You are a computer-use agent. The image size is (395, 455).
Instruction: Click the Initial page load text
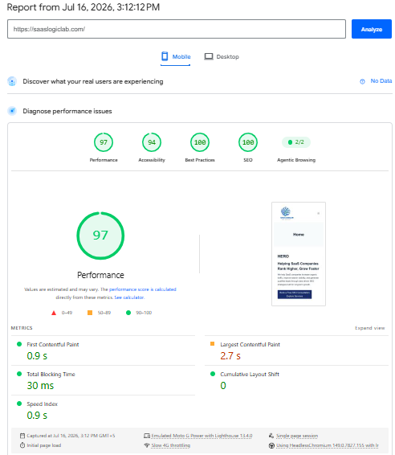click(x=44, y=445)
